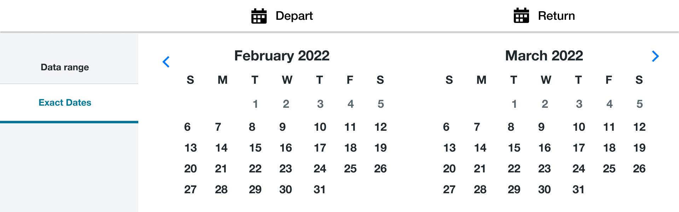Open the Data range option

click(65, 67)
